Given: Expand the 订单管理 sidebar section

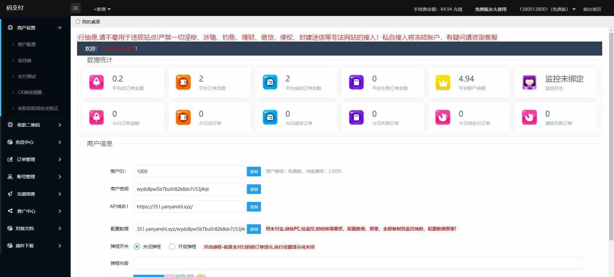Looking at the screenshot, I should point(60,159).
